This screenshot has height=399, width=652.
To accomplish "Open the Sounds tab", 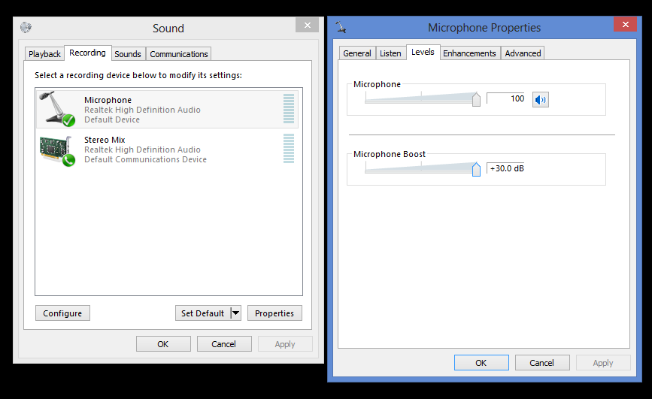I will tap(128, 54).
